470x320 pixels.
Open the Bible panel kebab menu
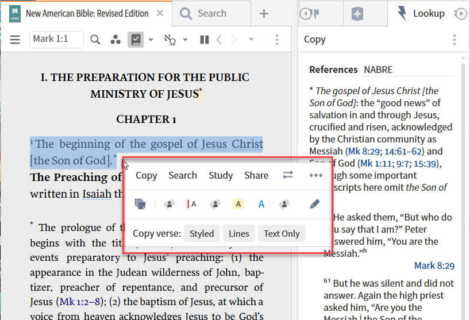(277, 39)
